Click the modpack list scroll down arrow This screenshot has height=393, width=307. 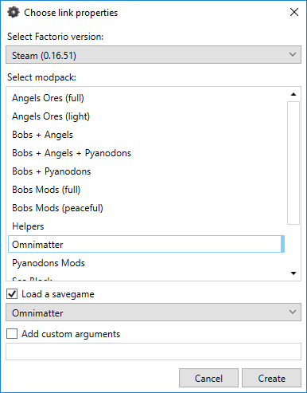point(293,273)
